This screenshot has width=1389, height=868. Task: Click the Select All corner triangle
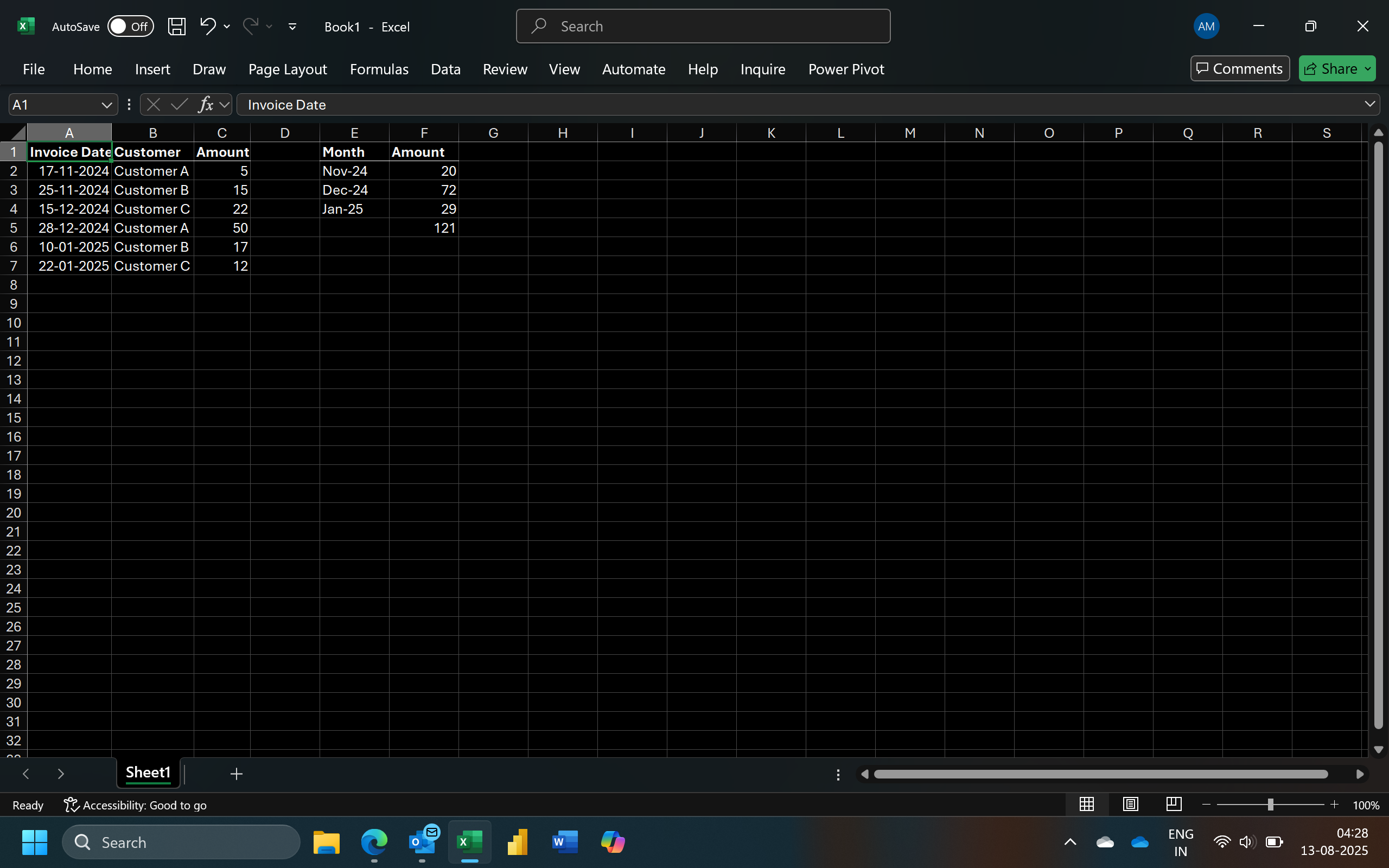(18, 133)
